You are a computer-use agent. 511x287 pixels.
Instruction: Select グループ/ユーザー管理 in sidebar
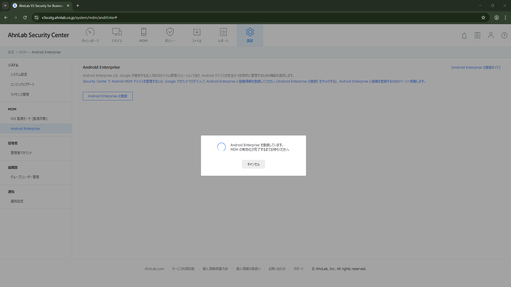(x=25, y=177)
